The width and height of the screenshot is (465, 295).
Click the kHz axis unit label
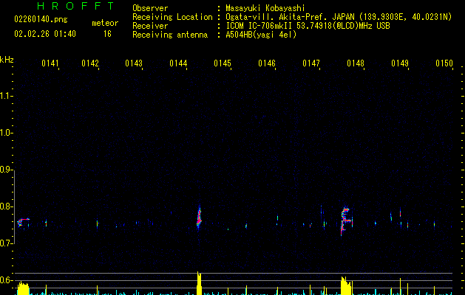point(7,60)
